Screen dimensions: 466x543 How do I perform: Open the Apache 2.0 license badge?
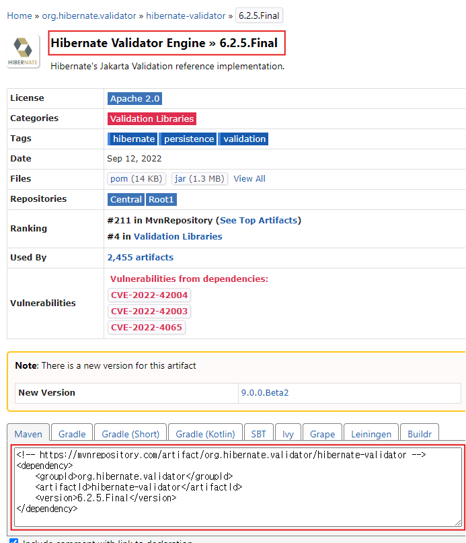[134, 99]
